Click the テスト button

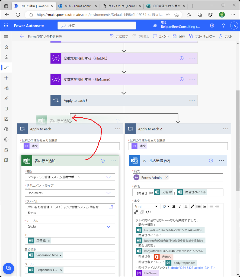click(225, 37)
